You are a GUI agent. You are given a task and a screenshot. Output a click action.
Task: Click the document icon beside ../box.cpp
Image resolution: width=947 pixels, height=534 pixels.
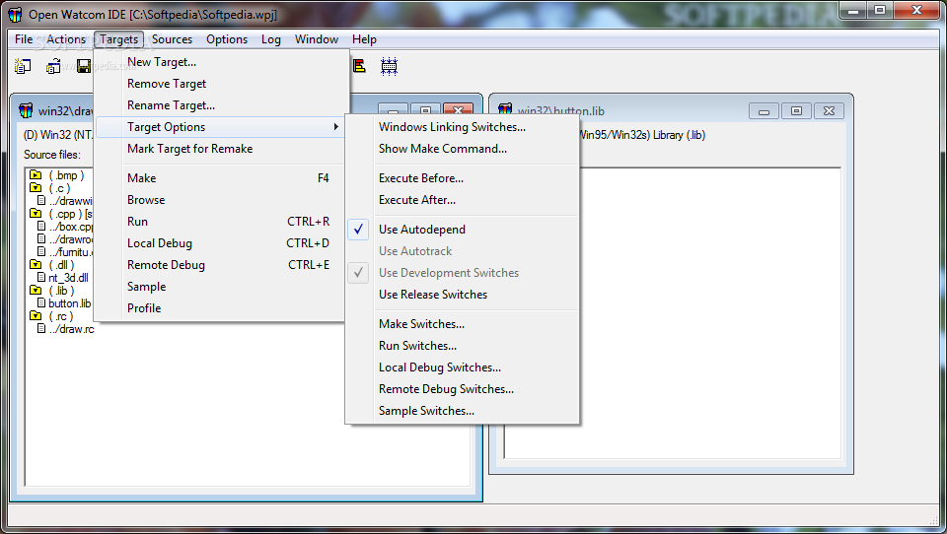(x=41, y=227)
